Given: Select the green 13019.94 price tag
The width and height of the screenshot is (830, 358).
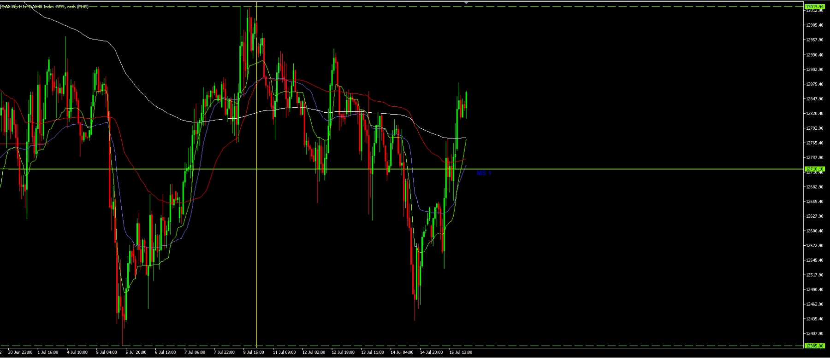Looking at the screenshot, I should [x=814, y=6].
